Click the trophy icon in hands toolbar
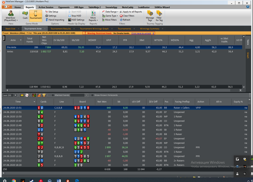The width and height of the screenshot is (253, 182). [x=44, y=95]
